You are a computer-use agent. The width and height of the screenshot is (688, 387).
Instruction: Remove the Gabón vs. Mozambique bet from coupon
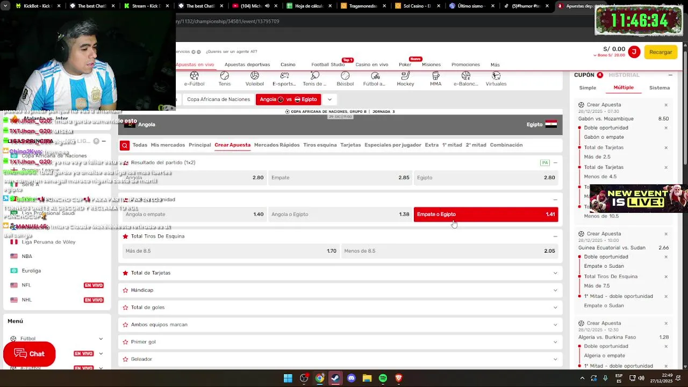point(666,105)
